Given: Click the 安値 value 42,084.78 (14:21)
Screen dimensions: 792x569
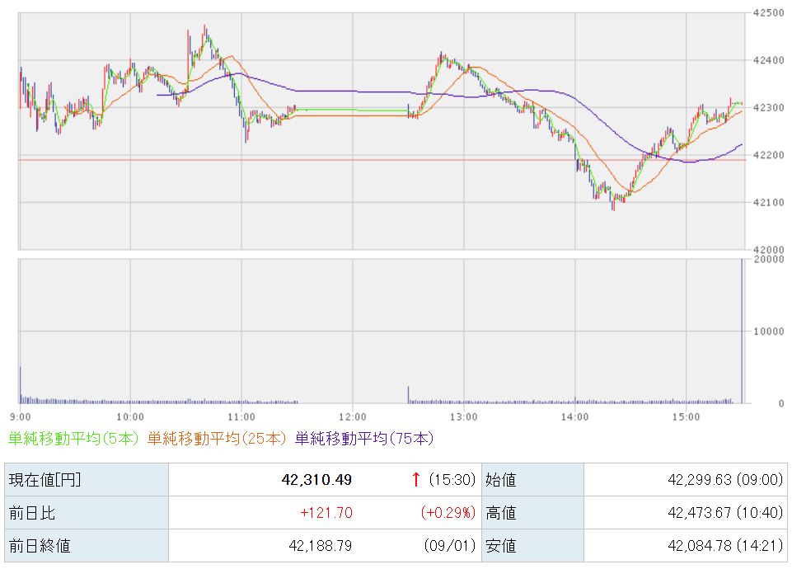Looking at the screenshot, I should pyautogui.click(x=724, y=546).
